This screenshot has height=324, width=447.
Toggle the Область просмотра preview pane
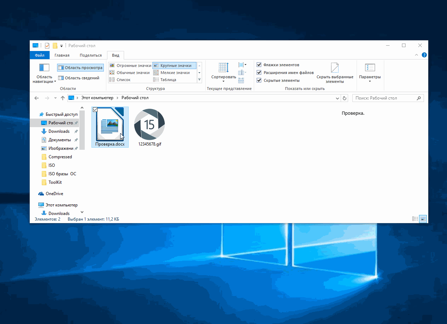coord(80,68)
